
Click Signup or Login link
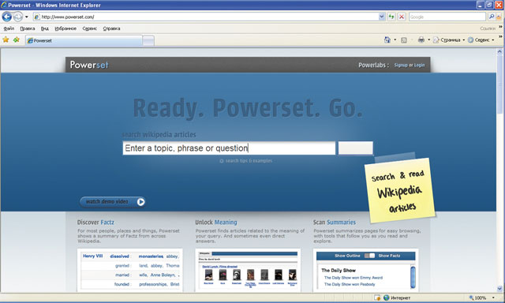(410, 65)
